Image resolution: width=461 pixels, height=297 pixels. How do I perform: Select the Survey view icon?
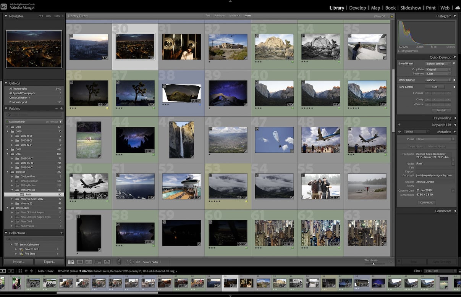[x=98, y=262]
